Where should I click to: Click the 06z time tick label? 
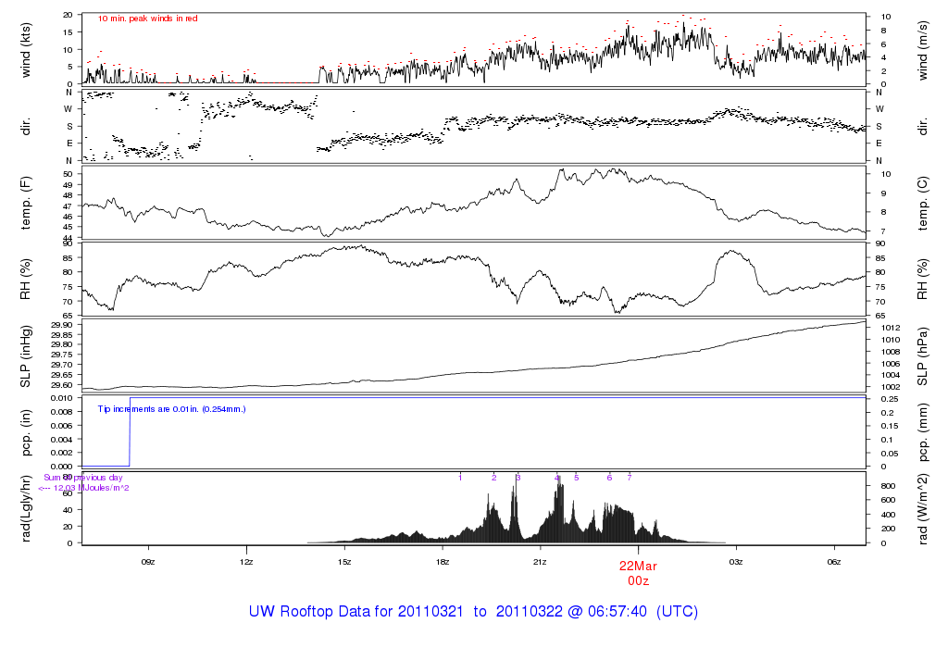click(834, 562)
